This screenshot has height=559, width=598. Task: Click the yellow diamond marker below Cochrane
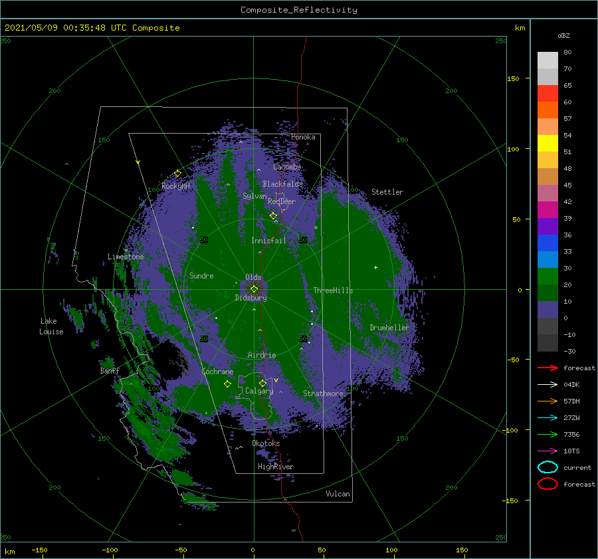(x=227, y=384)
